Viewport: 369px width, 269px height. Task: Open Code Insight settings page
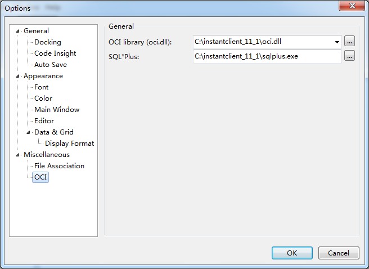pyautogui.click(x=55, y=53)
